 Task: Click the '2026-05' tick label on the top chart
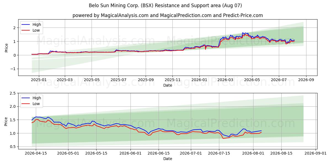click(252, 80)
